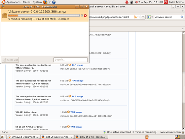The image size is (185, 139).
Task: Click the One active download status text
Action: click(132, 132)
